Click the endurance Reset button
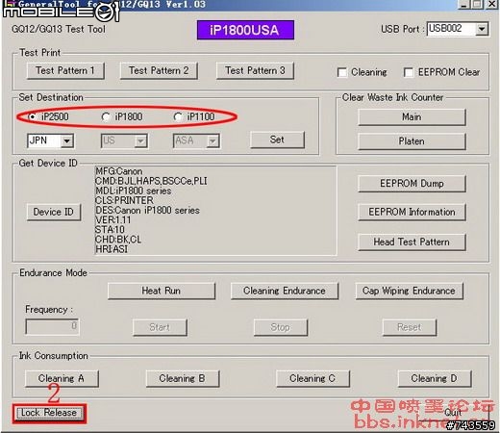Viewport: 500px width, 433px height. coord(410,327)
